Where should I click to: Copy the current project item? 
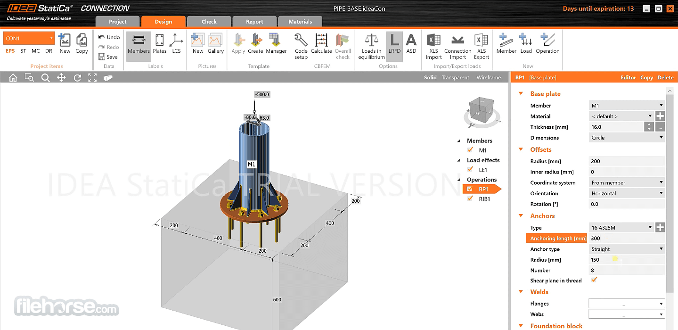tap(82, 43)
